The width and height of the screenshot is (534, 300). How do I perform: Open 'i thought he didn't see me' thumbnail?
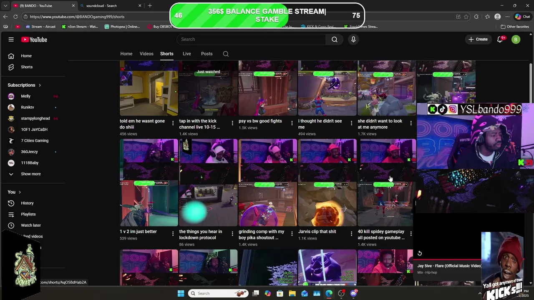point(327,88)
